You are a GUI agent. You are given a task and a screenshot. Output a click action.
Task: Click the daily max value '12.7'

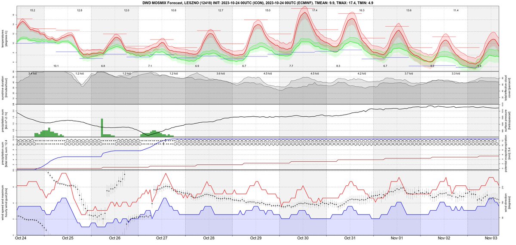pos(221,10)
